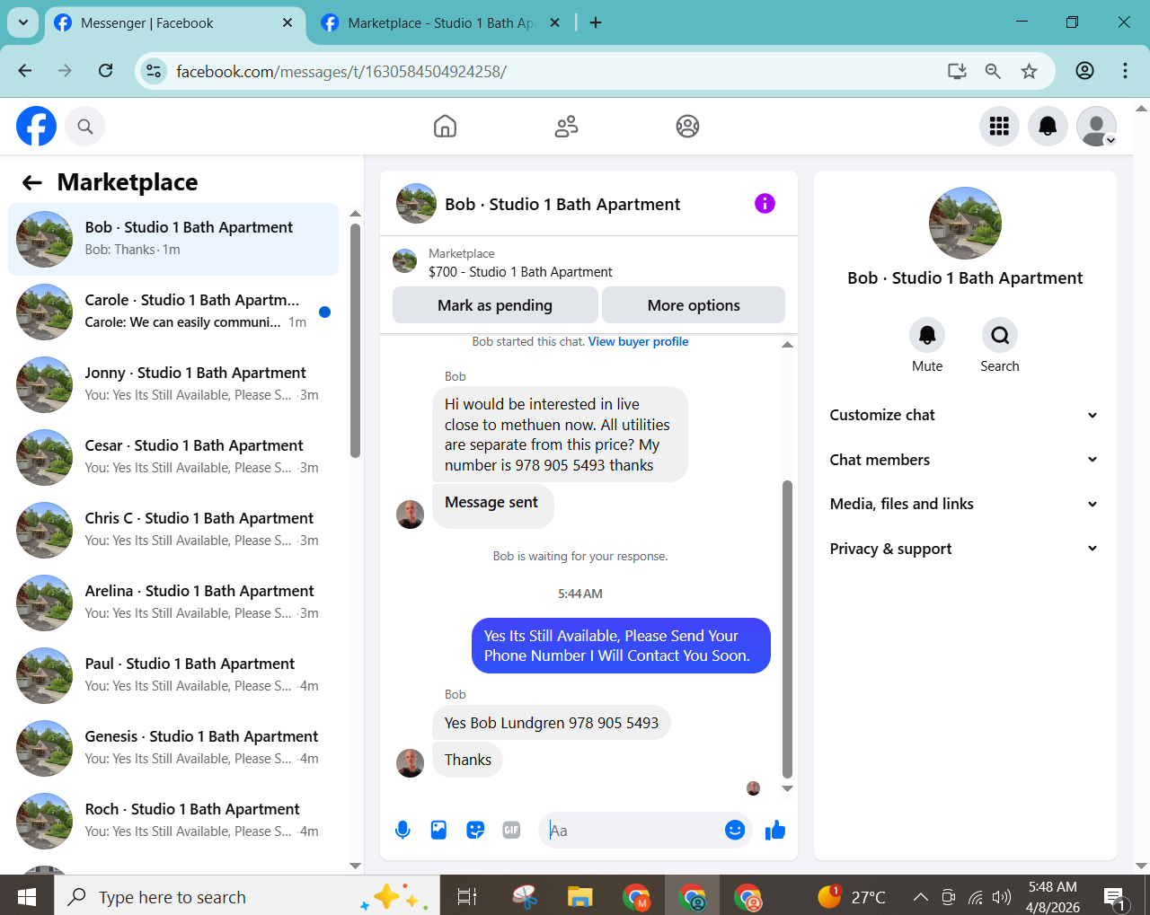Open View buyer profile link
Screen dimensions: 1150x915
click(x=638, y=341)
